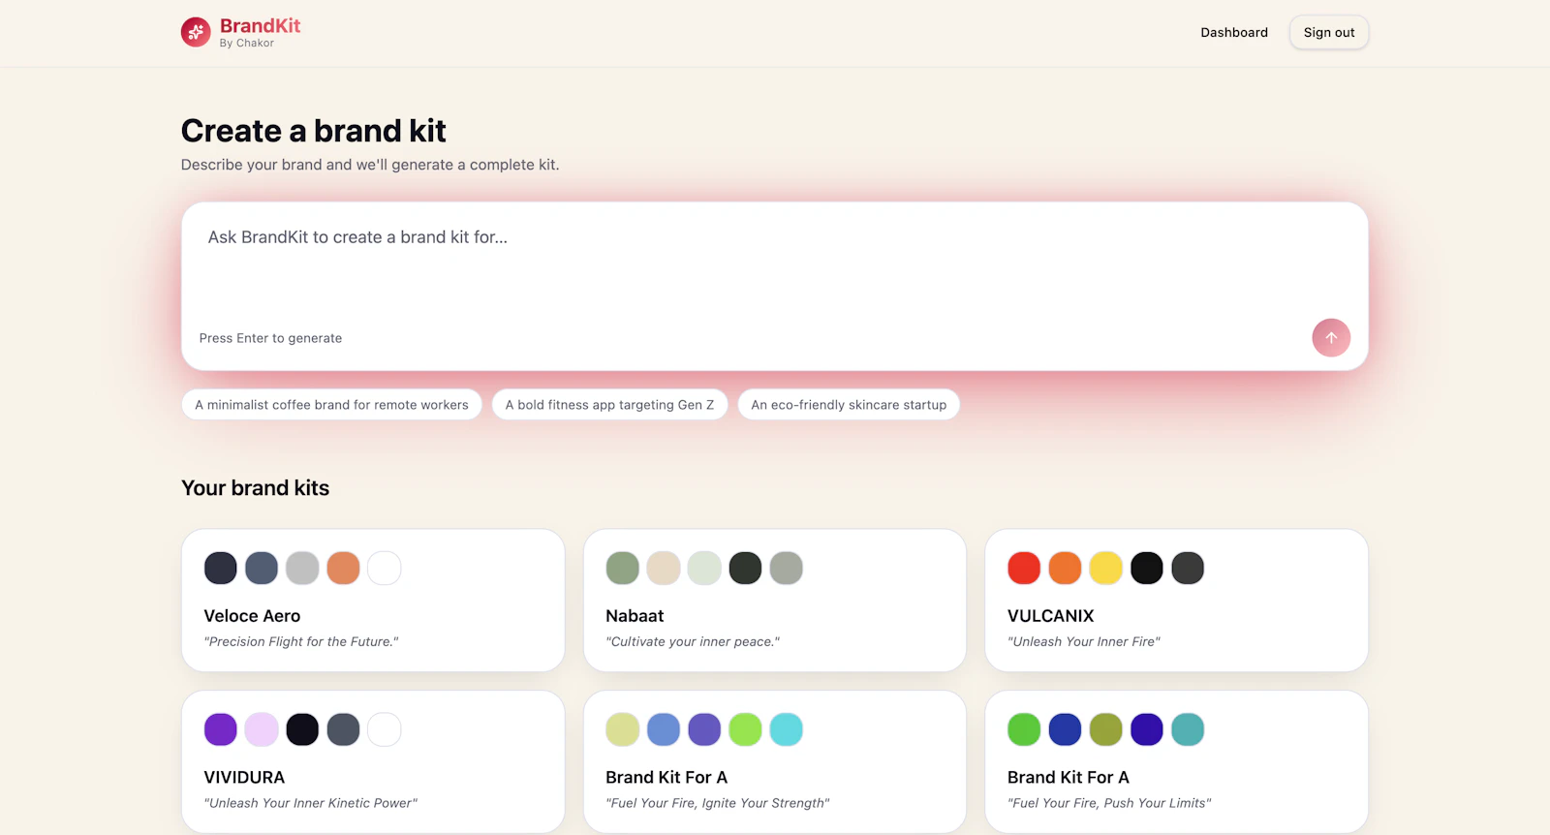Select yellow swatch in VULCANIX

tap(1105, 569)
